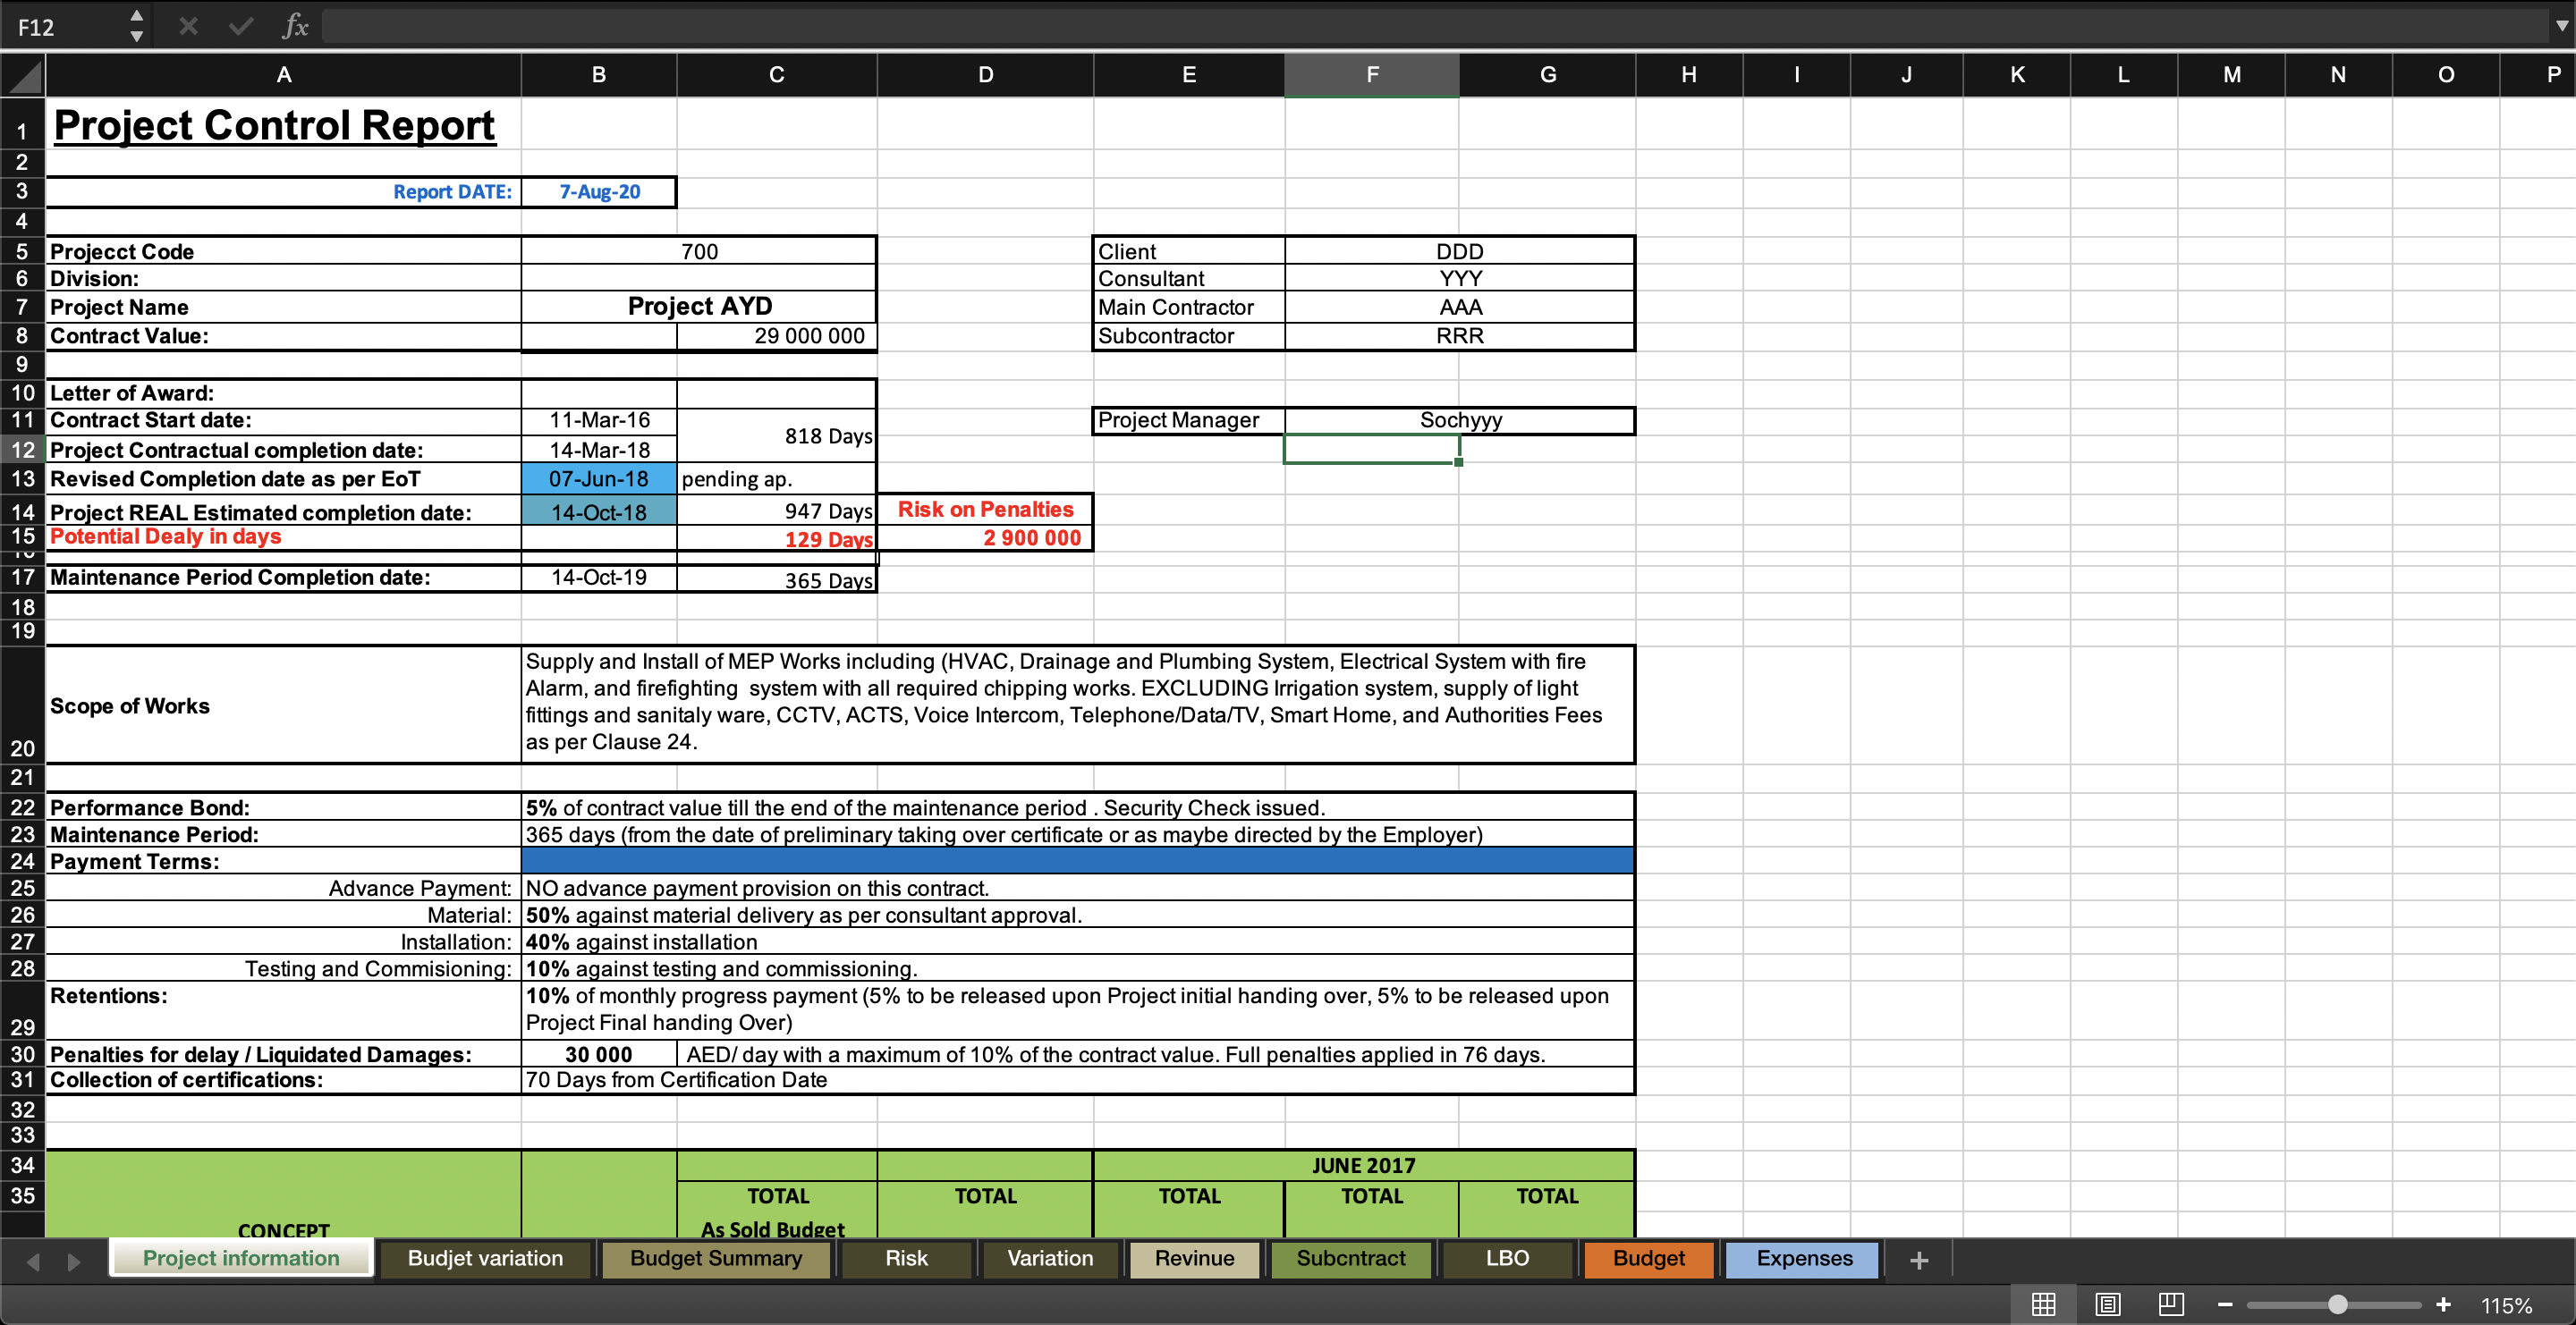Select column A header
Viewport: 2576px width, 1325px height.
(x=284, y=75)
